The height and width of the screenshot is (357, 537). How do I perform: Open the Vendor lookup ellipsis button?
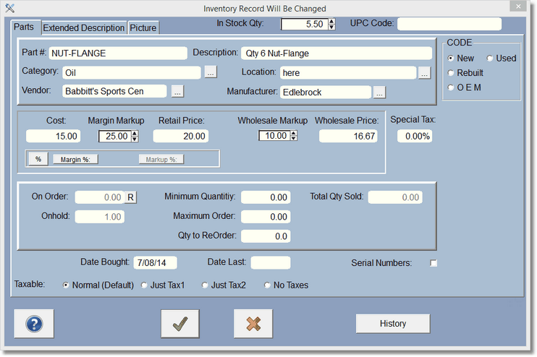[177, 92]
